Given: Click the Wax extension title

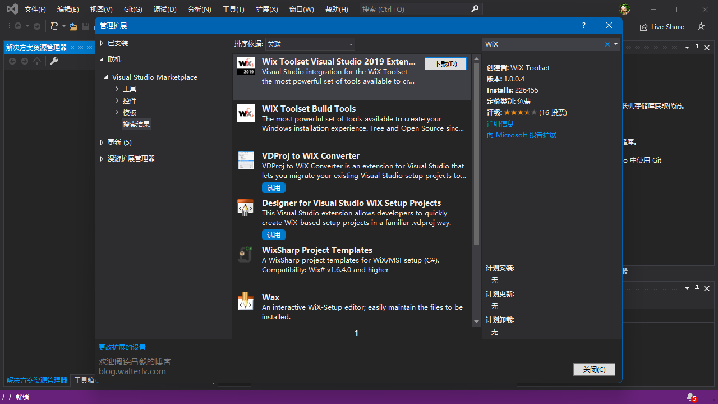Looking at the screenshot, I should pyautogui.click(x=271, y=297).
